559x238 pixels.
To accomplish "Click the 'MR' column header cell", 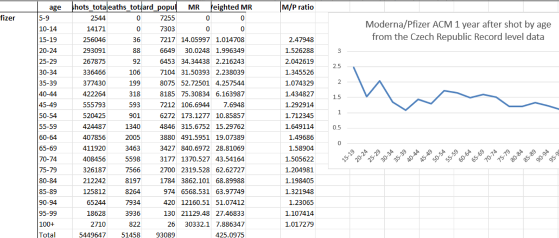I will click(x=194, y=8).
